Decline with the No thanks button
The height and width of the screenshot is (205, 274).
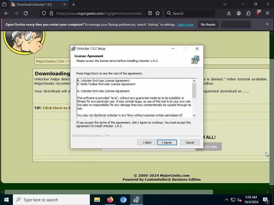[208, 25]
